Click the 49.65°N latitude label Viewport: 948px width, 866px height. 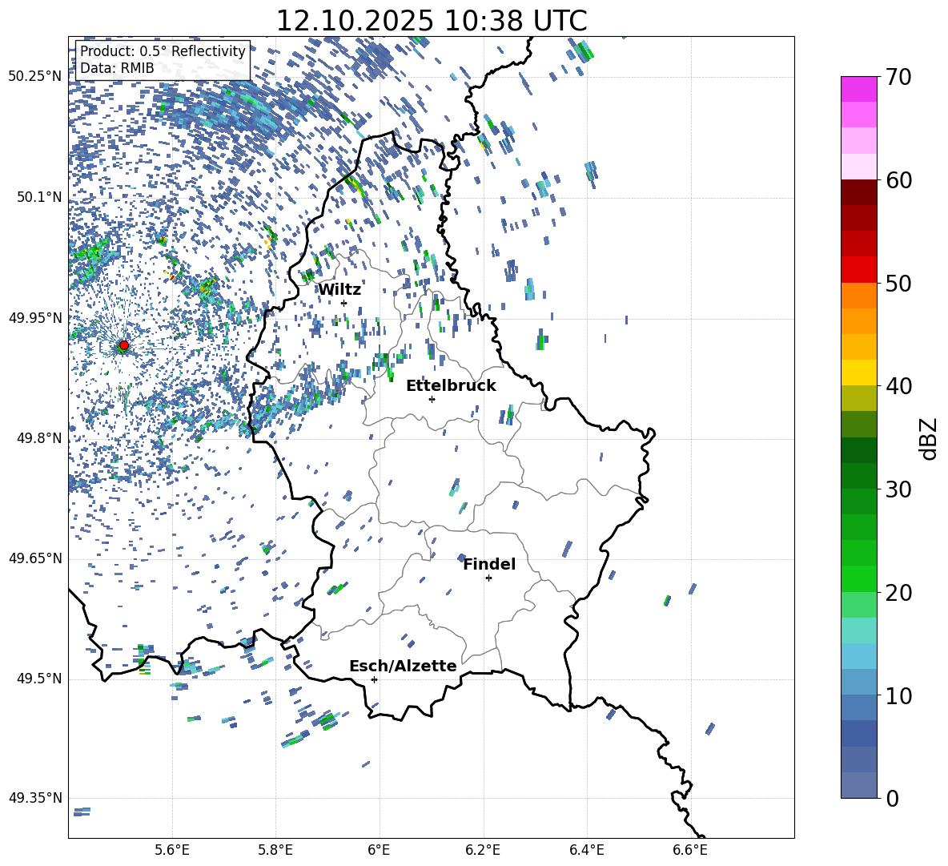(x=35, y=558)
